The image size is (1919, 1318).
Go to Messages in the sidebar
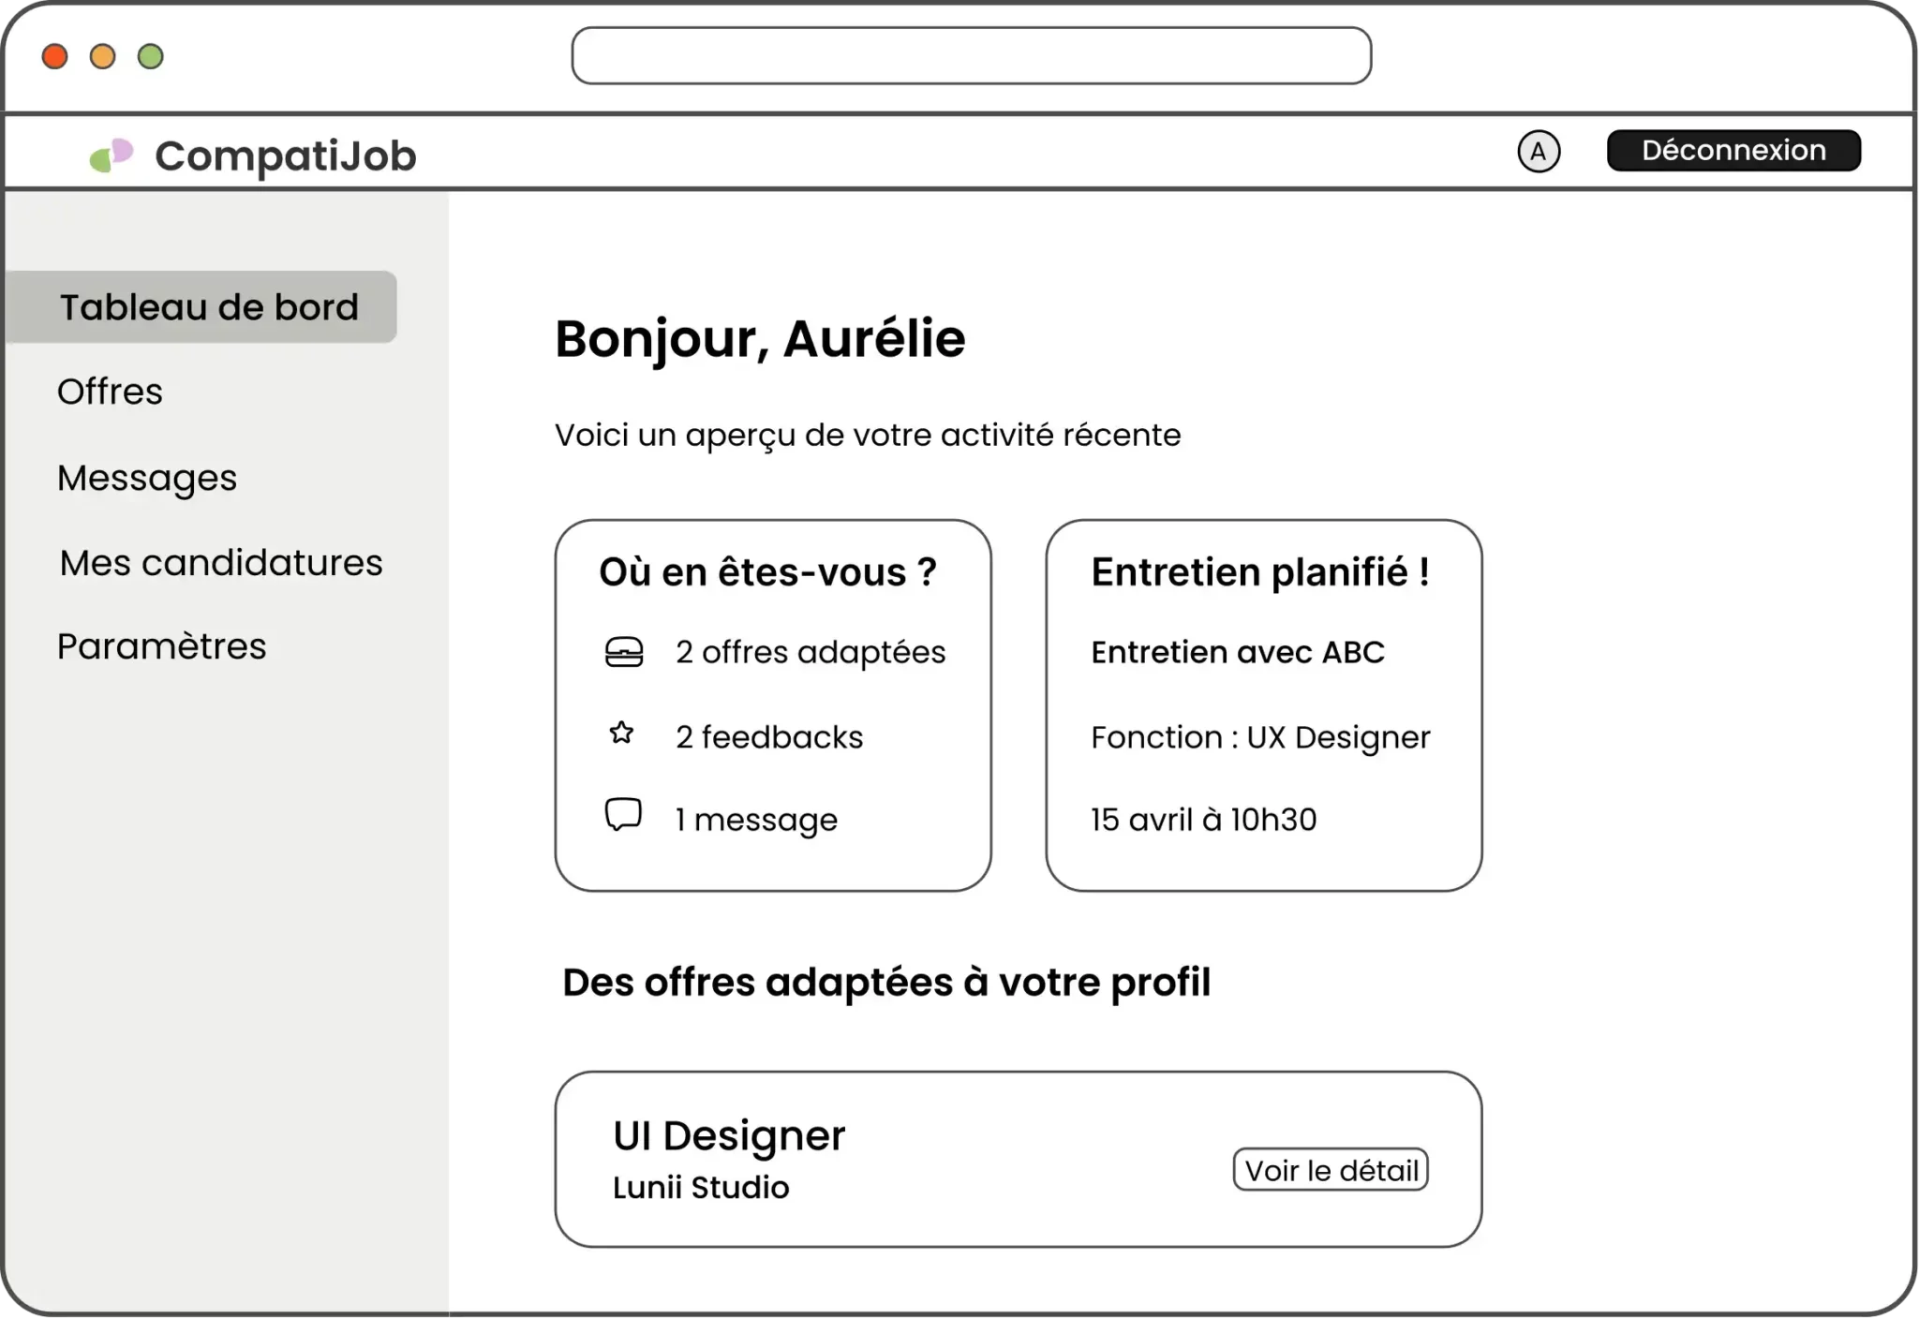coord(147,478)
